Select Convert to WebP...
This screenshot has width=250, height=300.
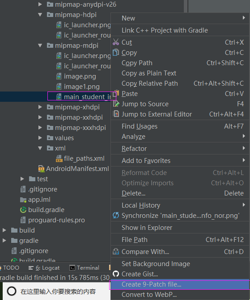[x=180, y=295]
